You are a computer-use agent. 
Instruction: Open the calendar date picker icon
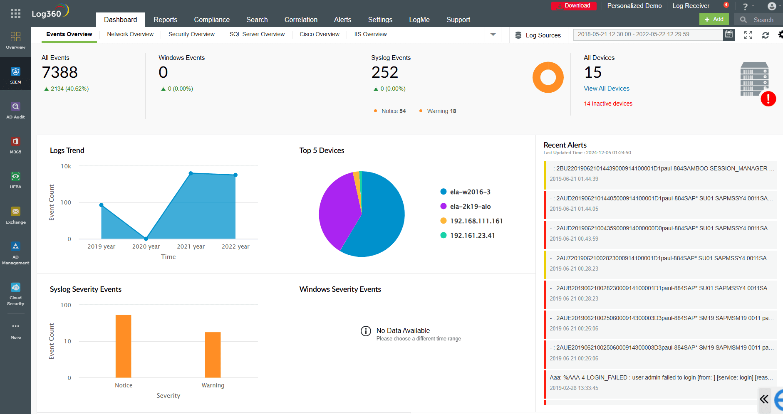click(x=728, y=34)
